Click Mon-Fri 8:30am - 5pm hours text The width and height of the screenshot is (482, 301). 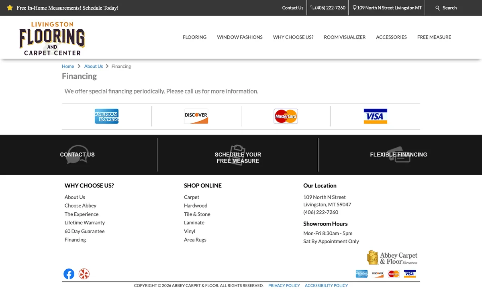point(328,233)
